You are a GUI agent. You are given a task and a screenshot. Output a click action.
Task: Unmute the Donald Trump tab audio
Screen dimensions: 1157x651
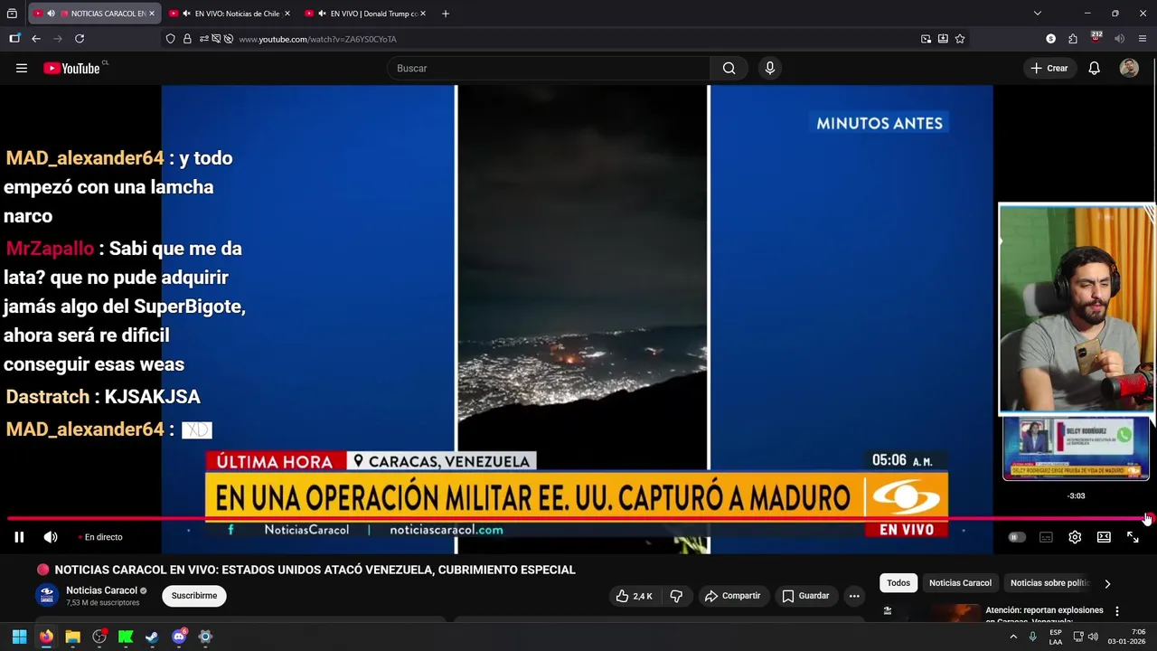click(322, 14)
